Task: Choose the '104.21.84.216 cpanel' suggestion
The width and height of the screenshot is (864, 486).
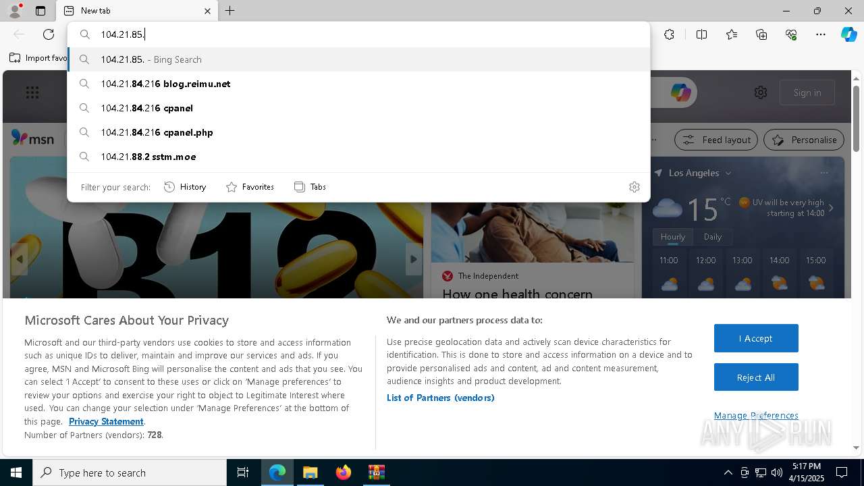Action: [x=358, y=108]
